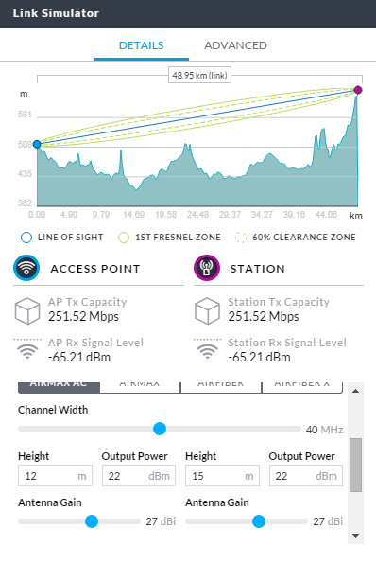
Task: Select the airMAX AC device type button
Action: [59, 387]
